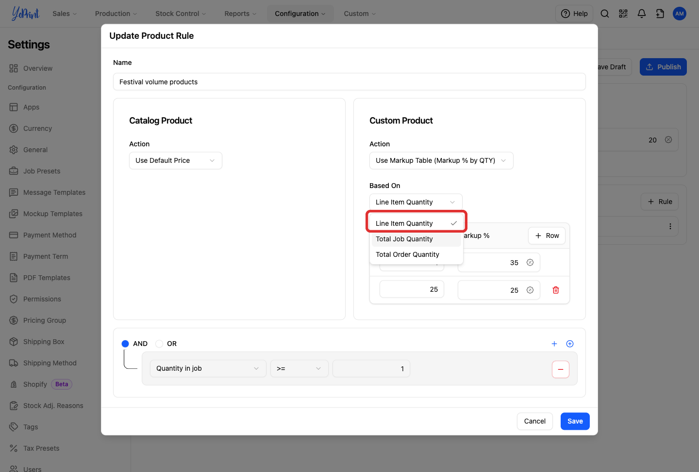Image resolution: width=699 pixels, height=472 pixels.
Task: Open the QR code scanner icon
Action: pyautogui.click(x=623, y=14)
